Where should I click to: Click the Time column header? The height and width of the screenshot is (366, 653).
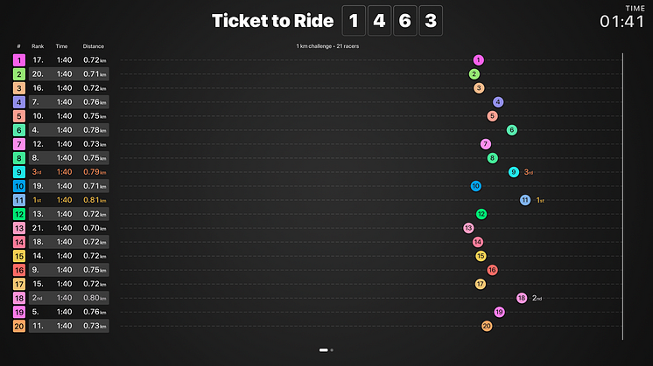[x=61, y=46]
